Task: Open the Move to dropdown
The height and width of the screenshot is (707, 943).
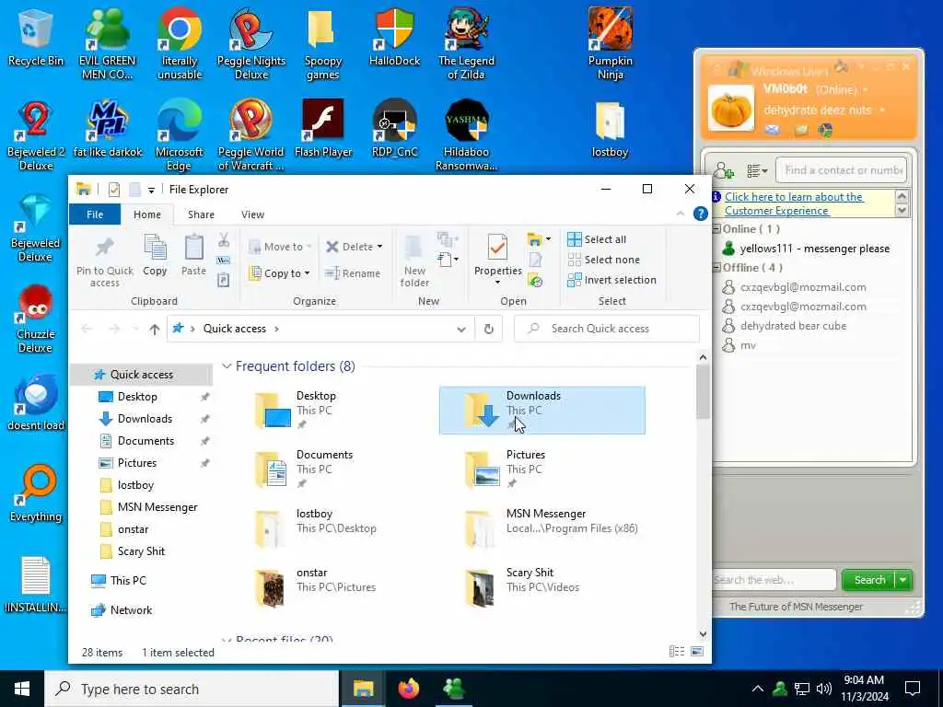Action: click(x=280, y=247)
